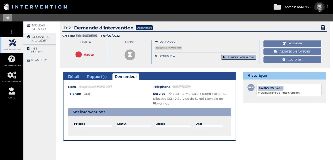
Task: Open the folder icon in top bar
Action: (x=277, y=7)
